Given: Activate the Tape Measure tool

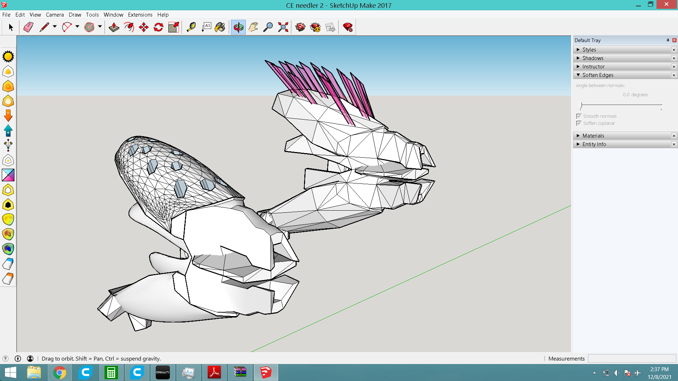Looking at the screenshot, I should (x=191, y=27).
